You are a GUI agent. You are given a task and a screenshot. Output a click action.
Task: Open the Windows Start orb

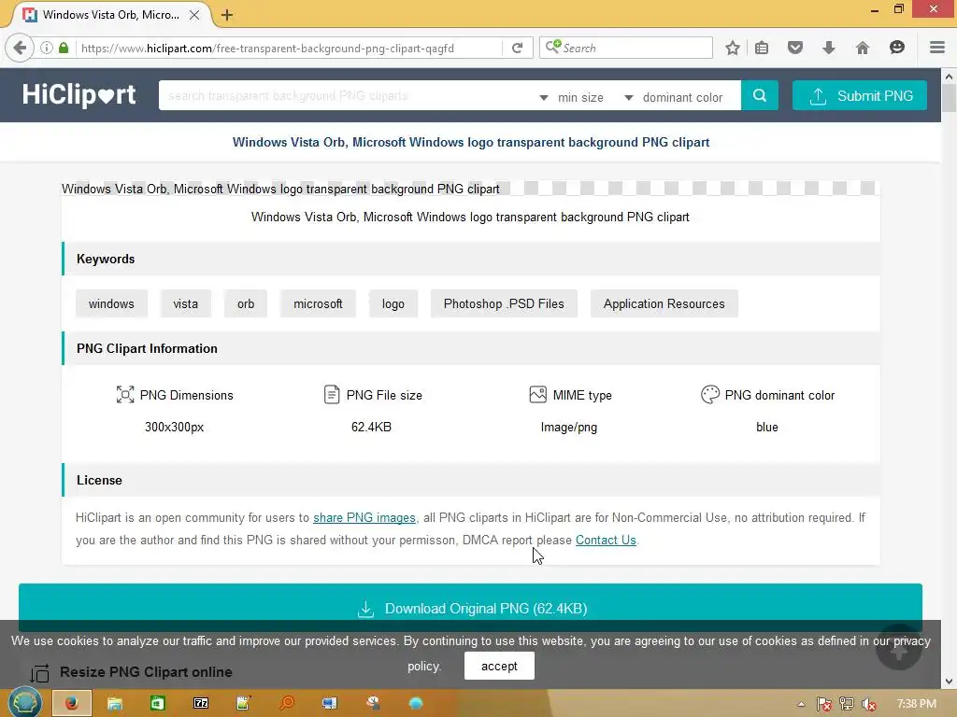[x=24, y=702]
